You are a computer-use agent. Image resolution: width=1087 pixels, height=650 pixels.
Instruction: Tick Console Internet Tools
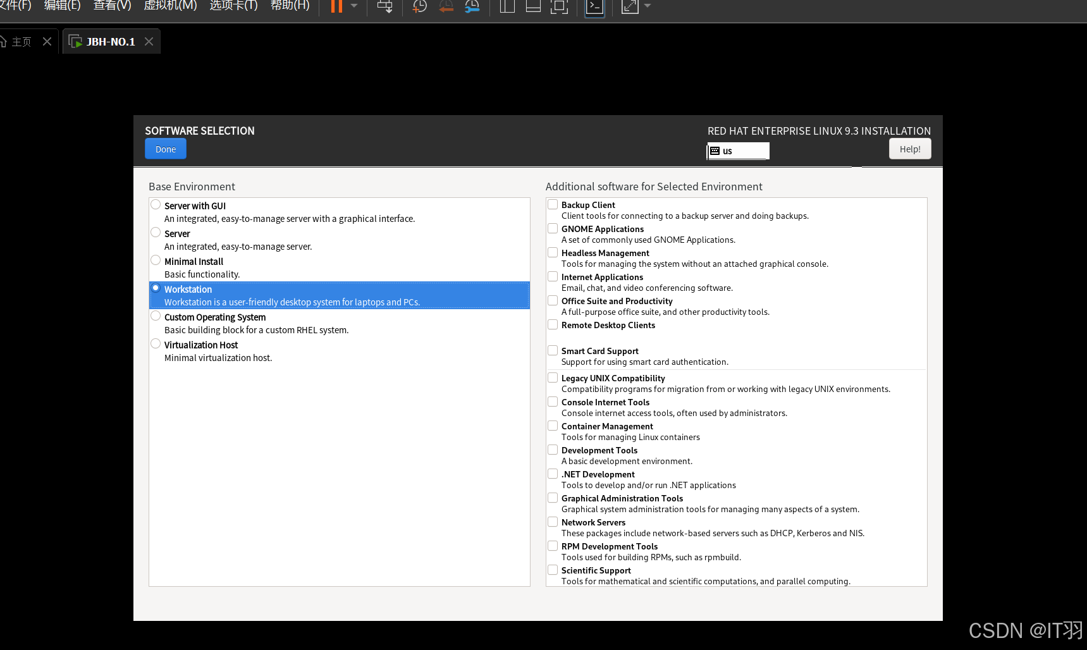click(553, 402)
